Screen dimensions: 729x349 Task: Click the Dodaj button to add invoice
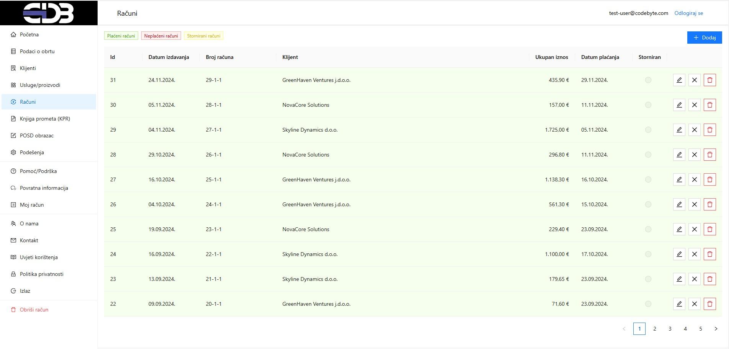(704, 38)
